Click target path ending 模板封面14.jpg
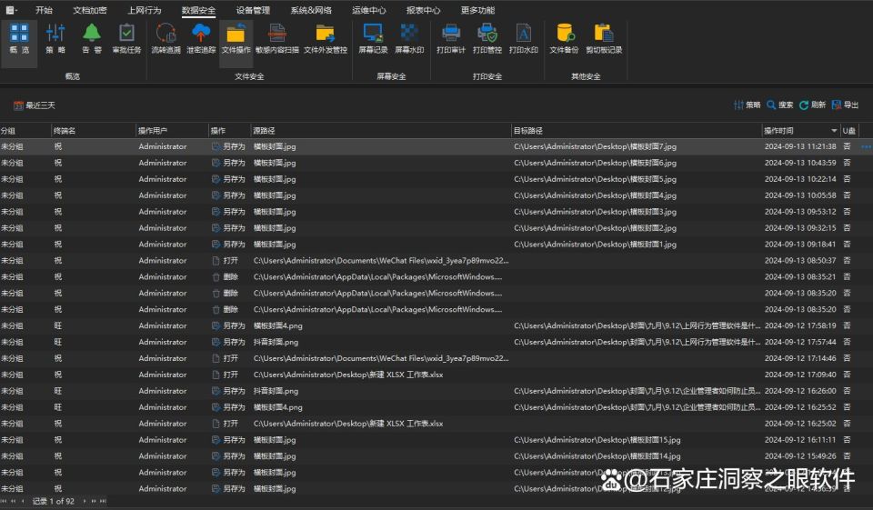Image resolution: width=873 pixels, height=510 pixels. click(x=597, y=456)
